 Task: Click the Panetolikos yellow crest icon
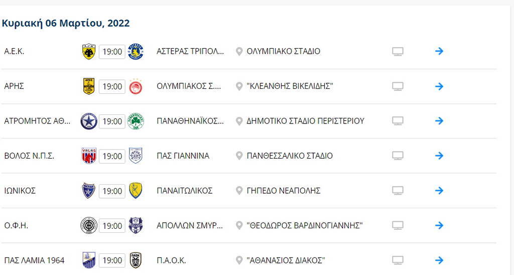(x=136, y=191)
